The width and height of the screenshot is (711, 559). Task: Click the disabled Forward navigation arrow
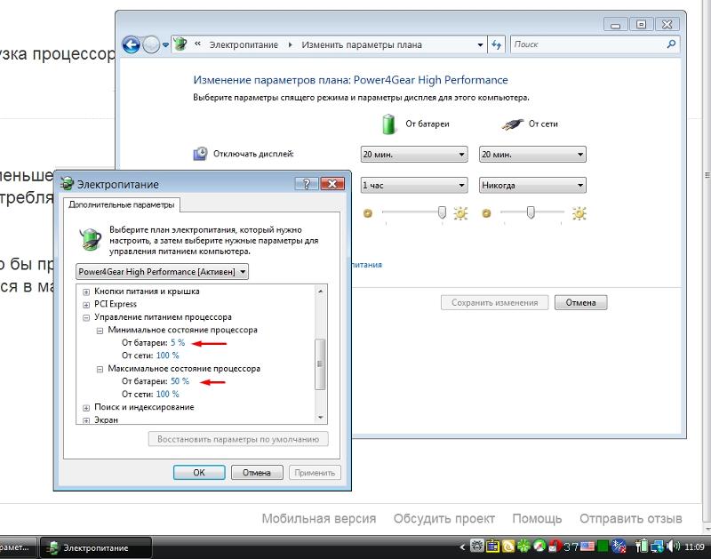[150, 44]
